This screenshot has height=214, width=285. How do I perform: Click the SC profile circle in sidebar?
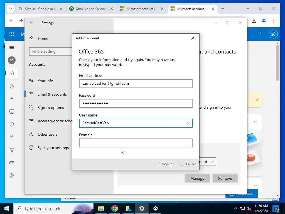(12, 60)
